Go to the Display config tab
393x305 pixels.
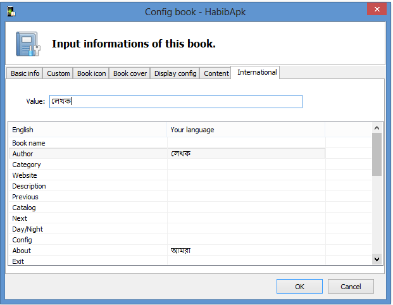click(175, 73)
